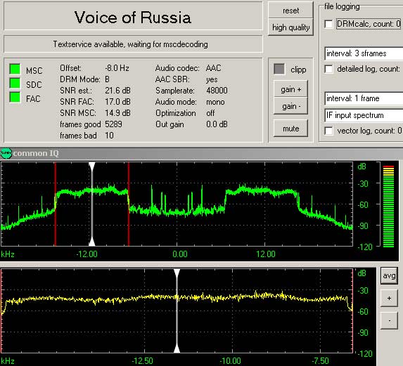The height and width of the screenshot is (366, 403).
Task: Click the frames bad count 10
Action: tap(109, 136)
